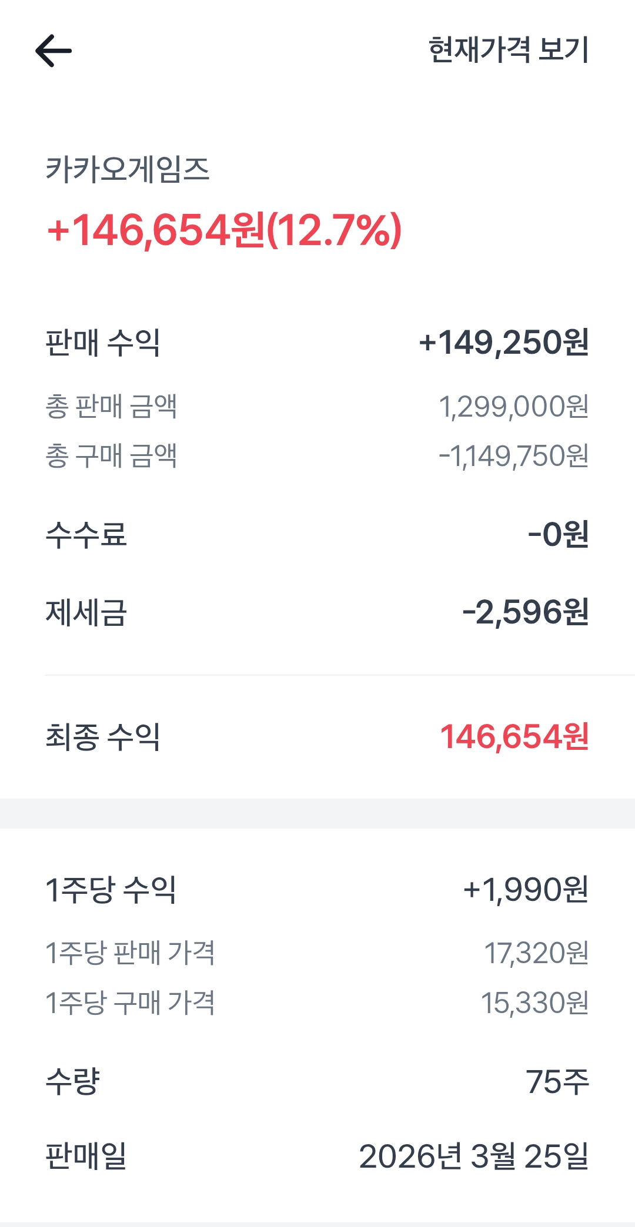Tap the 2026년 3월 25일 sale date
The height and width of the screenshot is (1227, 635).
(x=473, y=1156)
